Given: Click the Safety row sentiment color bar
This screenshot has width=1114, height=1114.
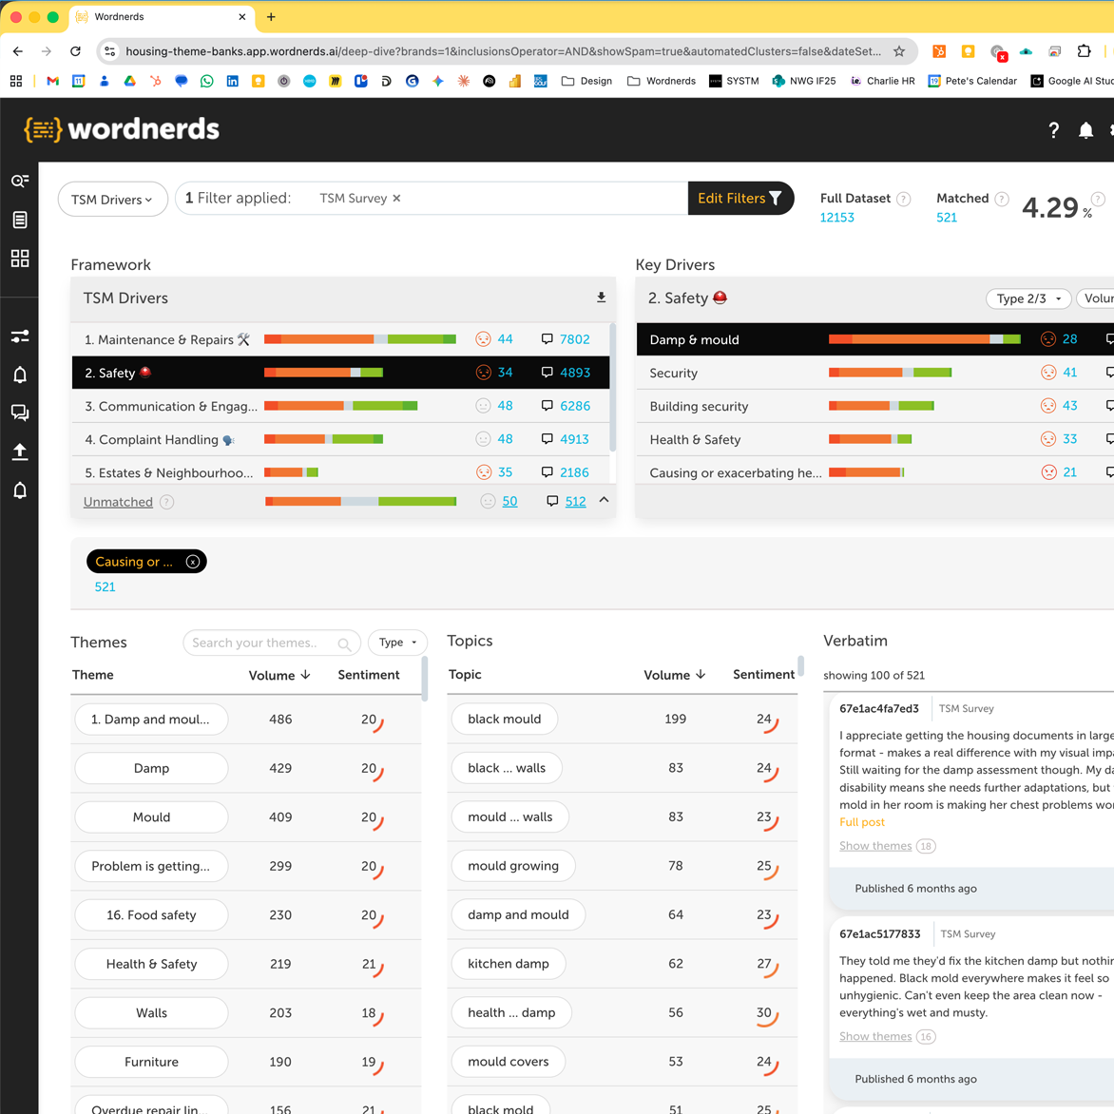Looking at the screenshot, I should tap(323, 373).
